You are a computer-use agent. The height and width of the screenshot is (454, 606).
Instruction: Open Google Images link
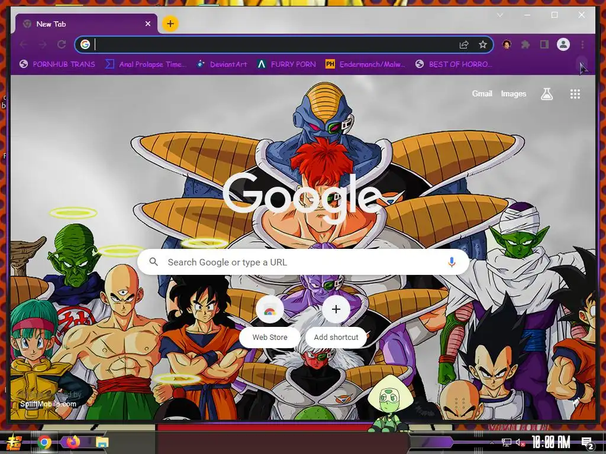(513, 94)
